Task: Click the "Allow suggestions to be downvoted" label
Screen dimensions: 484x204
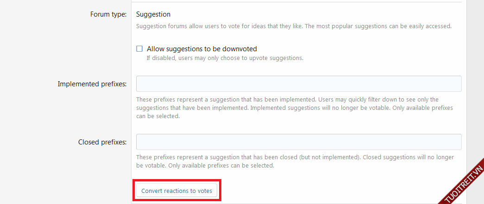Action: 201,49
